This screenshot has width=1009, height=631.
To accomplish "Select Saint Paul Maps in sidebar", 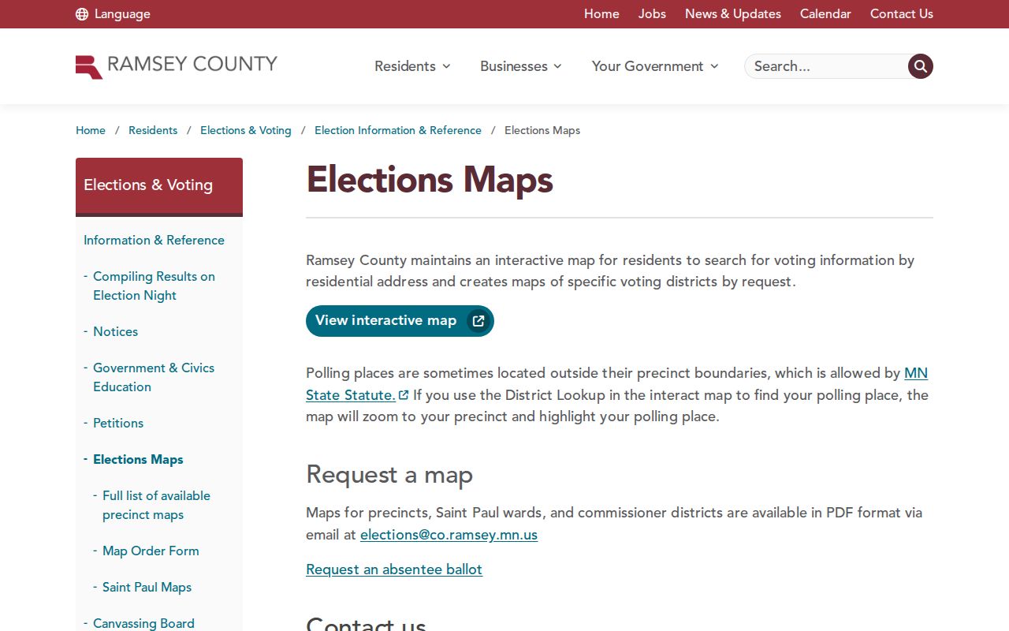I will [147, 588].
